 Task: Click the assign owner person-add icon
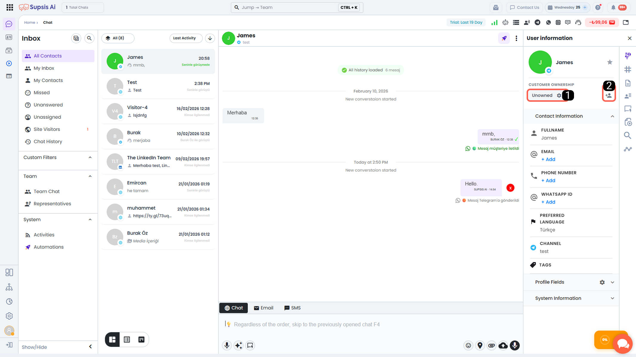click(x=609, y=96)
